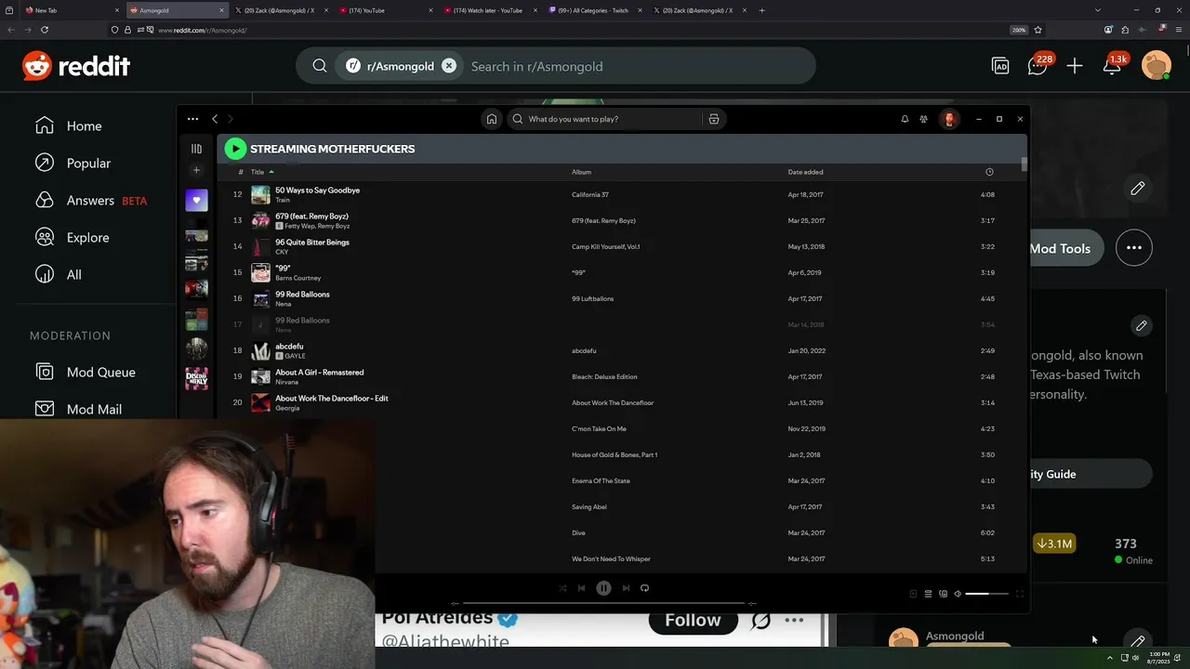Toggle repeat in Spotify player
1190x669 pixels.
644,588
